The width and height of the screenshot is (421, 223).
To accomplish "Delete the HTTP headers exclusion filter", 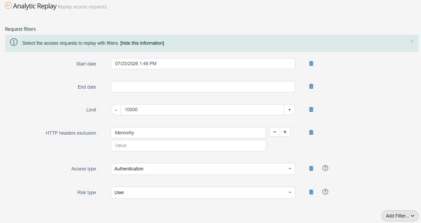I will pyautogui.click(x=311, y=132).
